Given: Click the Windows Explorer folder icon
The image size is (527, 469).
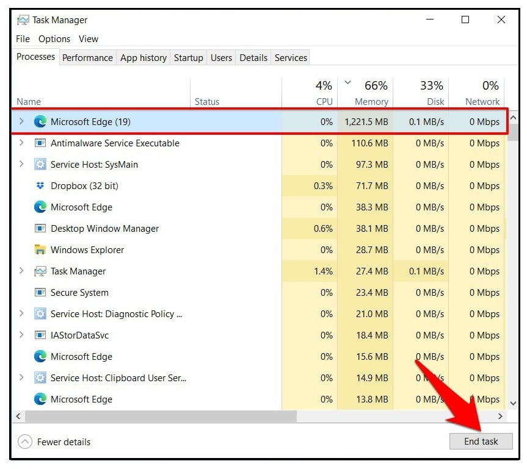Looking at the screenshot, I should pos(40,249).
